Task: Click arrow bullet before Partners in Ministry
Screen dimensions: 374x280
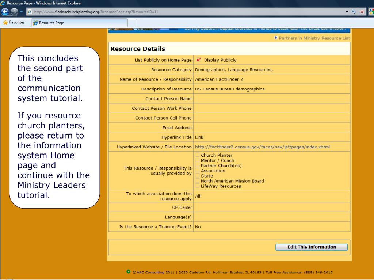Action: 276,38
